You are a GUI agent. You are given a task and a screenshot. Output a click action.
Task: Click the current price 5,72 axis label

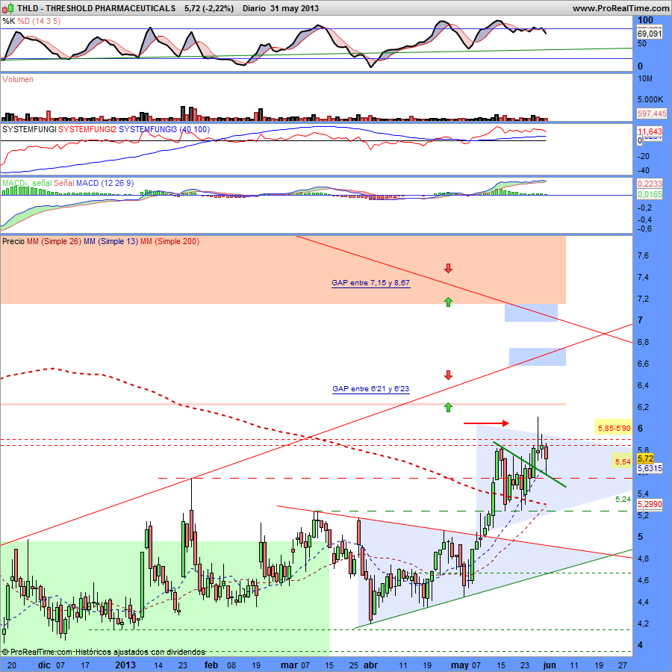[645, 458]
